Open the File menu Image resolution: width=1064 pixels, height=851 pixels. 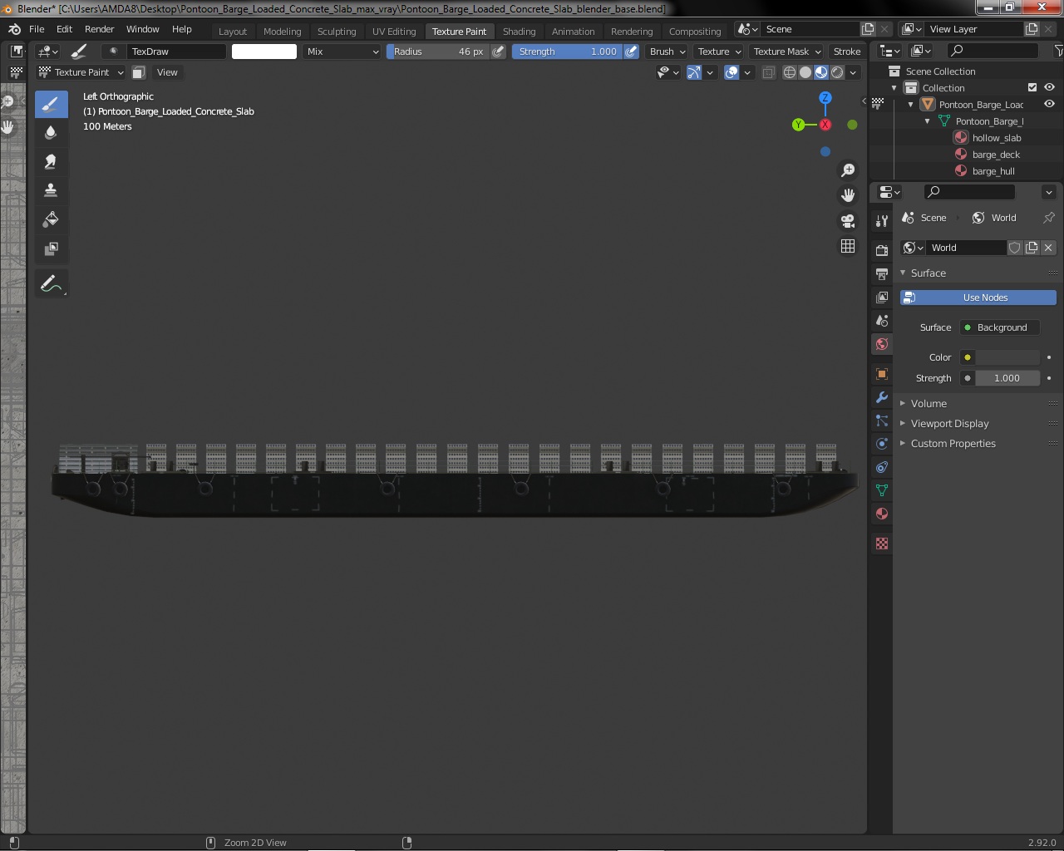click(x=37, y=29)
